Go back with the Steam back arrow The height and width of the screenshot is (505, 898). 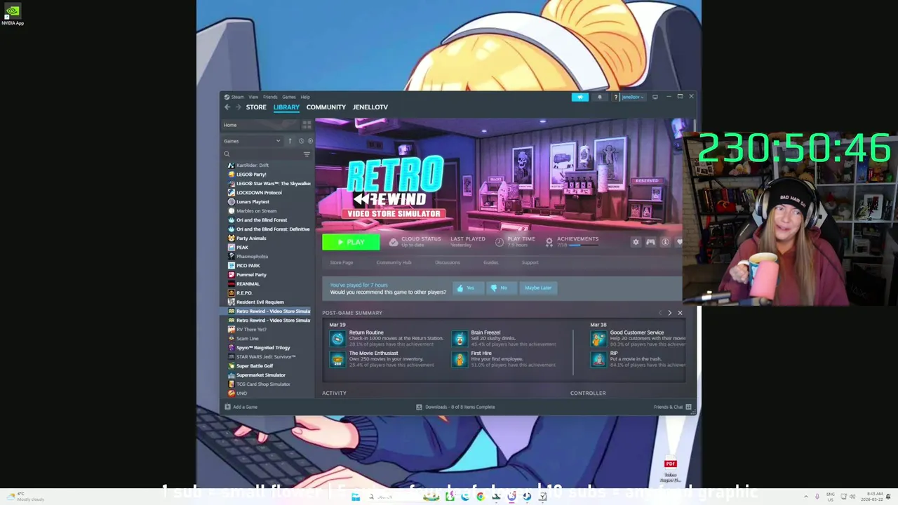click(x=227, y=107)
